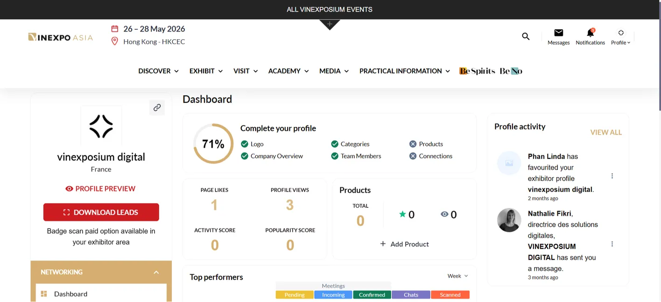Click the plus arrow under All Vinexposium Events
The image size is (661, 302).
330,24
